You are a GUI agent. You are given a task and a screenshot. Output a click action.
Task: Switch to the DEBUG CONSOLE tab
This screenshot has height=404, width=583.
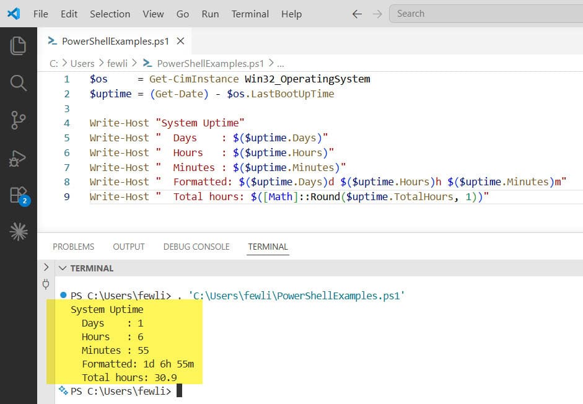(196, 247)
